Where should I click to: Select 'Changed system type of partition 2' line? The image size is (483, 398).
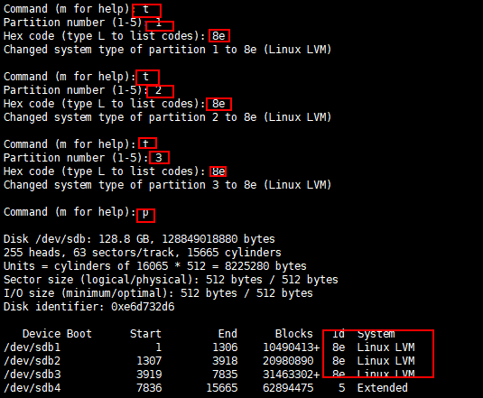coord(167,117)
